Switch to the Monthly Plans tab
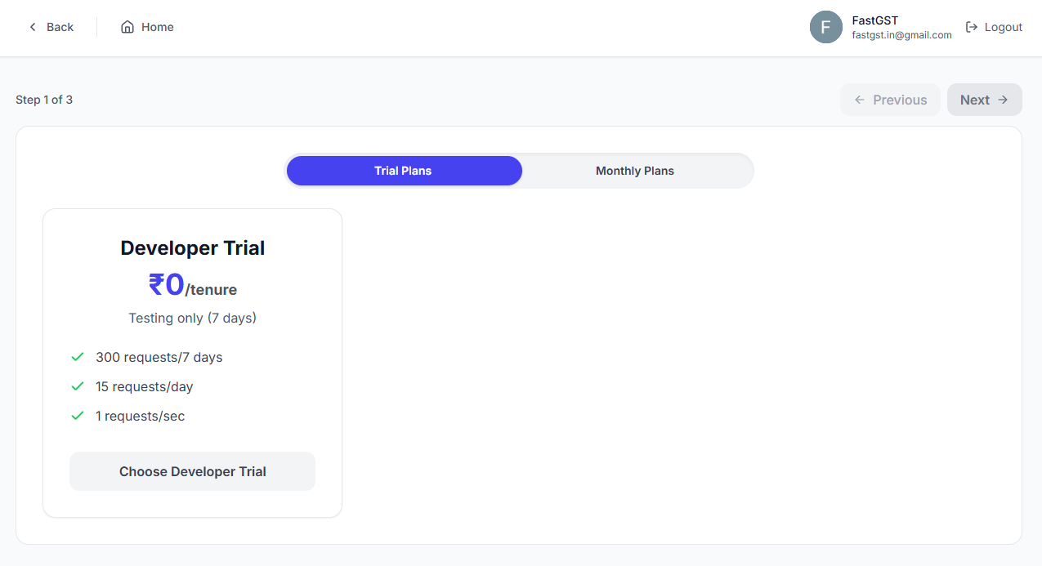The height and width of the screenshot is (566, 1042). [635, 171]
